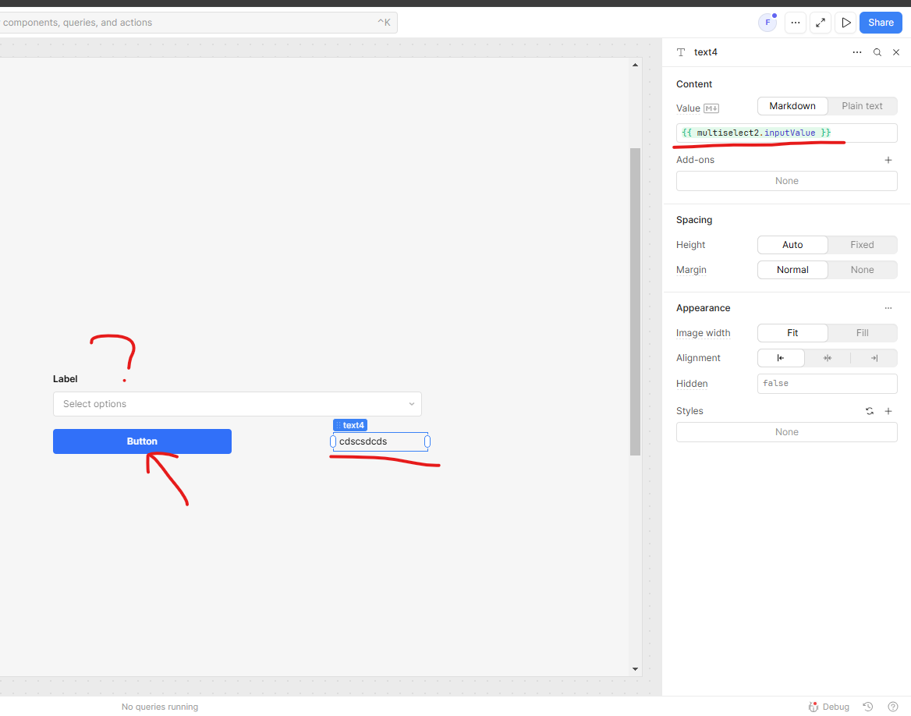Image resolution: width=911 pixels, height=716 pixels.
Task: Click the dropdown chevron in Select options
Action: 411,404
